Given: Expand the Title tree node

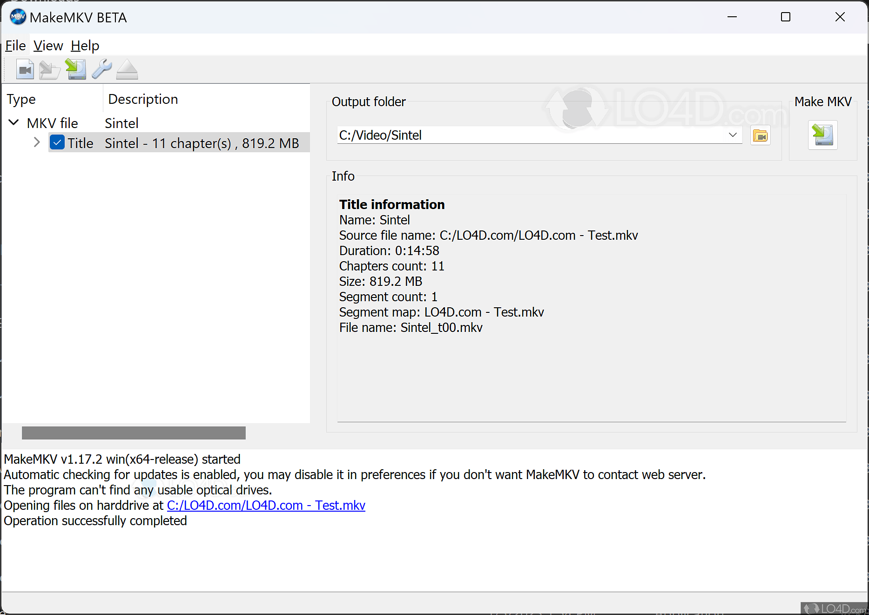Looking at the screenshot, I should coord(37,142).
